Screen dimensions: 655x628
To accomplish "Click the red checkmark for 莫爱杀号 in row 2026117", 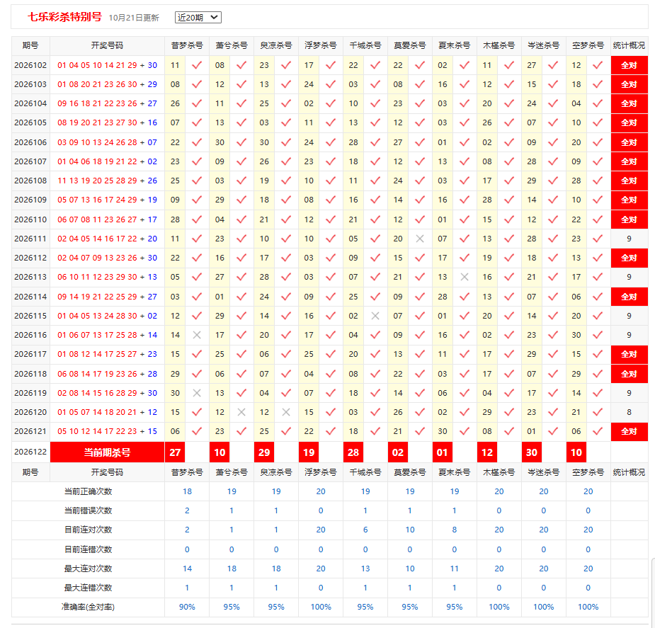I will coord(420,354).
